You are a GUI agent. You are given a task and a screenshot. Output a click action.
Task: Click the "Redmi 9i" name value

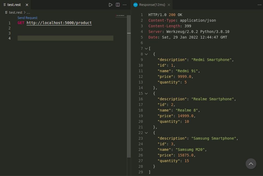[187, 71]
